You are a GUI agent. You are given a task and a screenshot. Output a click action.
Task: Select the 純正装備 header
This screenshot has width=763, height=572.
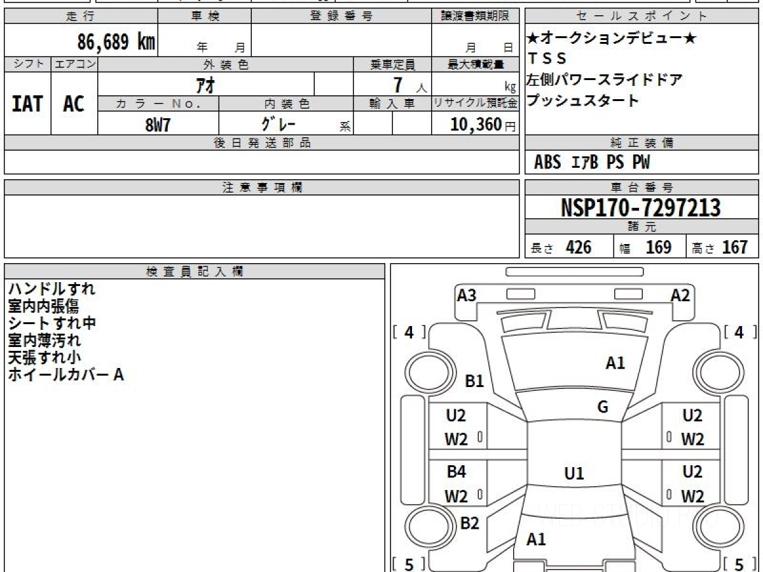642,143
